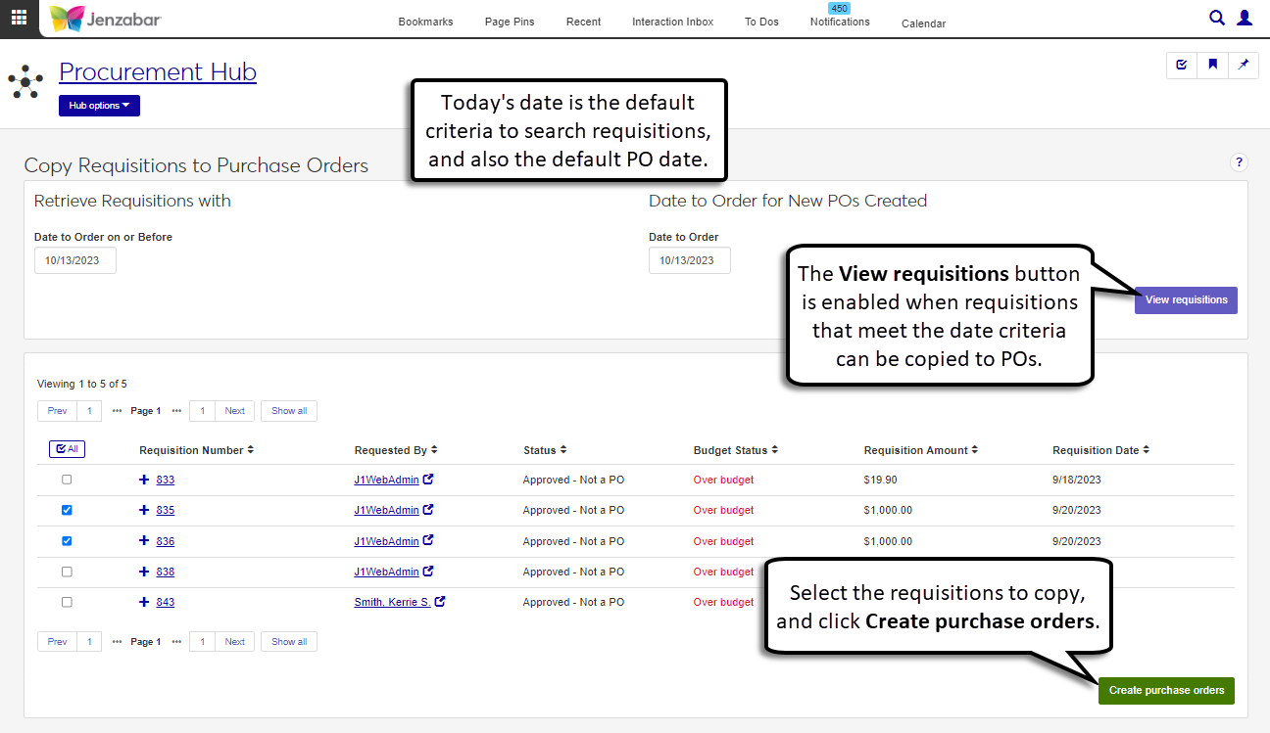This screenshot has width=1270, height=733.
Task: Click the Create purchase orders button
Action: click(x=1166, y=690)
